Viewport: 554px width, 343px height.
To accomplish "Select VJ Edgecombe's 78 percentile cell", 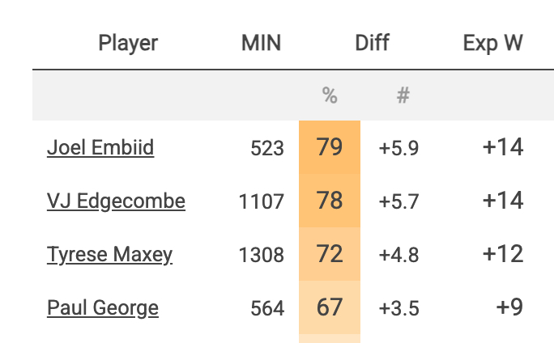I will tap(330, 201).
